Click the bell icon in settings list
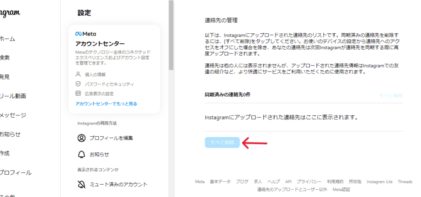This screenshot has width=421, height=197. [x=81, y=155]
